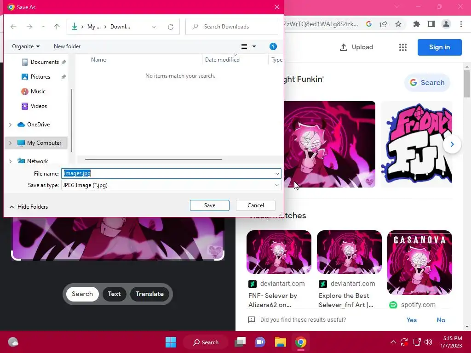
Task: Select Search mode in Lens
Action: (82, 294)
